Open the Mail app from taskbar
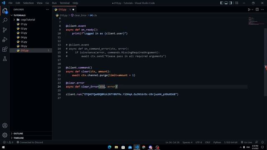 (130, 147)
